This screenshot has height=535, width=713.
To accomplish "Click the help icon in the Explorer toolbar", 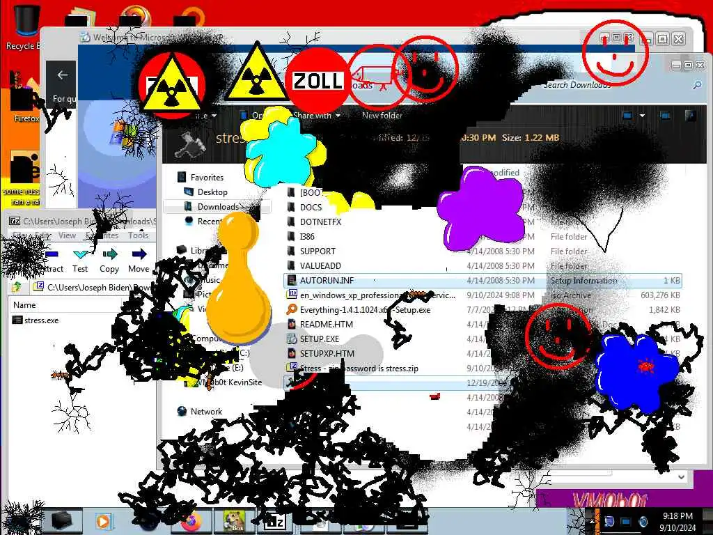I will (690, 116).
